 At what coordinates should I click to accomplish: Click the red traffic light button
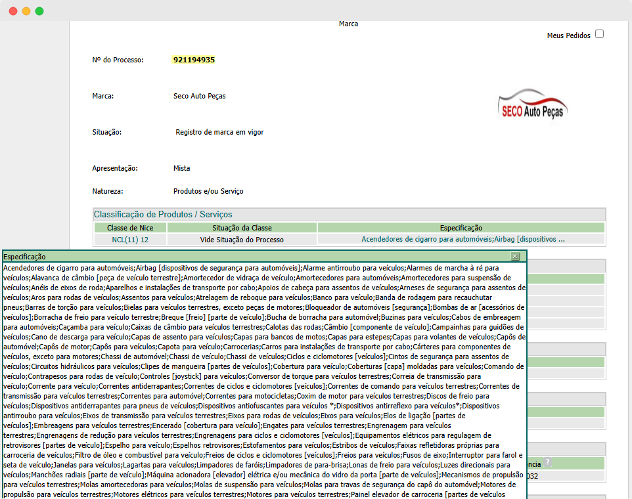click(12, 11)
